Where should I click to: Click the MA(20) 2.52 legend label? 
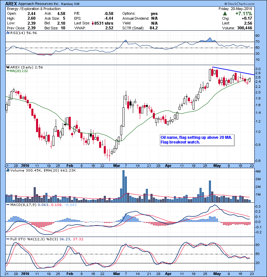[19, 71]
